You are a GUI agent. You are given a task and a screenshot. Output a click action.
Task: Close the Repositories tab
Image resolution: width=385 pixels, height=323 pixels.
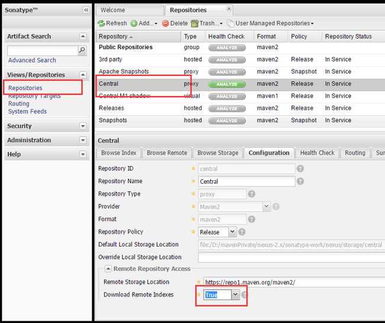[x=229, y=9]
